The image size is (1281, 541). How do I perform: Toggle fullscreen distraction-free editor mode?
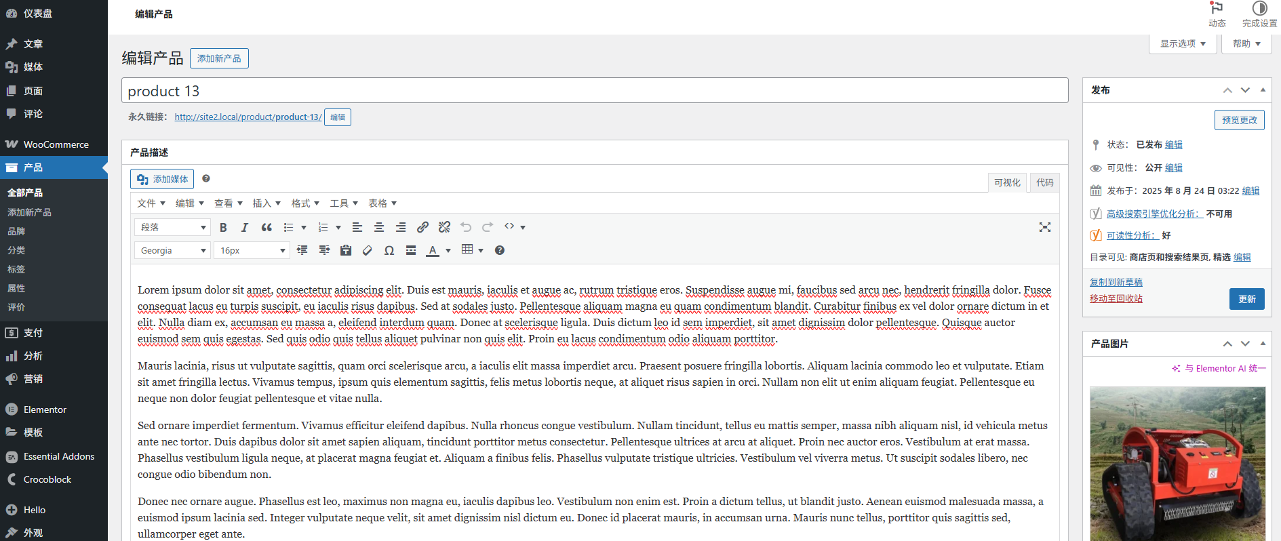coord(1044,227)
